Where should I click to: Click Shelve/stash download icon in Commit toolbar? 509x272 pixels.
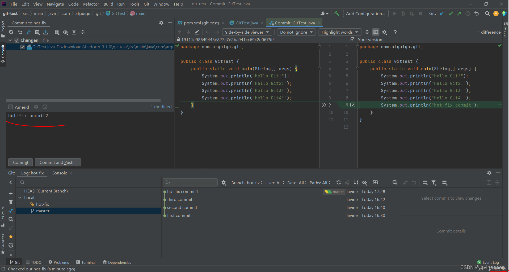coord(46,32)
